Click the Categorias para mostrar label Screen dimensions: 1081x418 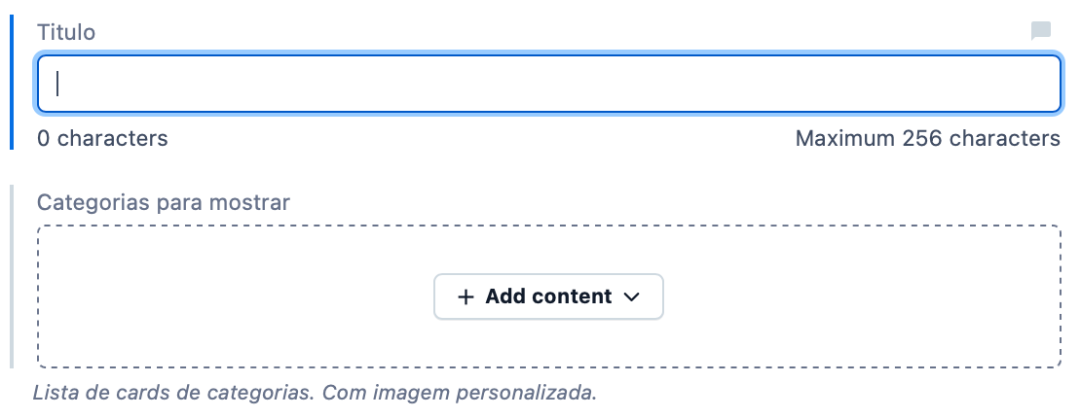(x=163, y=203)
